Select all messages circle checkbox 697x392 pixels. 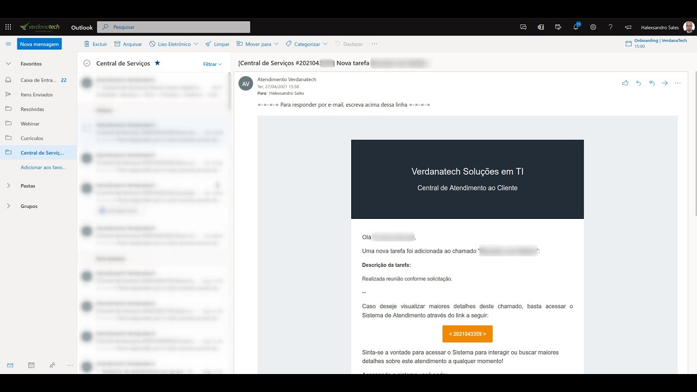[87, 63]
